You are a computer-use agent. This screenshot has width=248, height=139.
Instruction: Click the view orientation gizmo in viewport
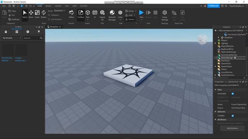click(x=202, y=39)
